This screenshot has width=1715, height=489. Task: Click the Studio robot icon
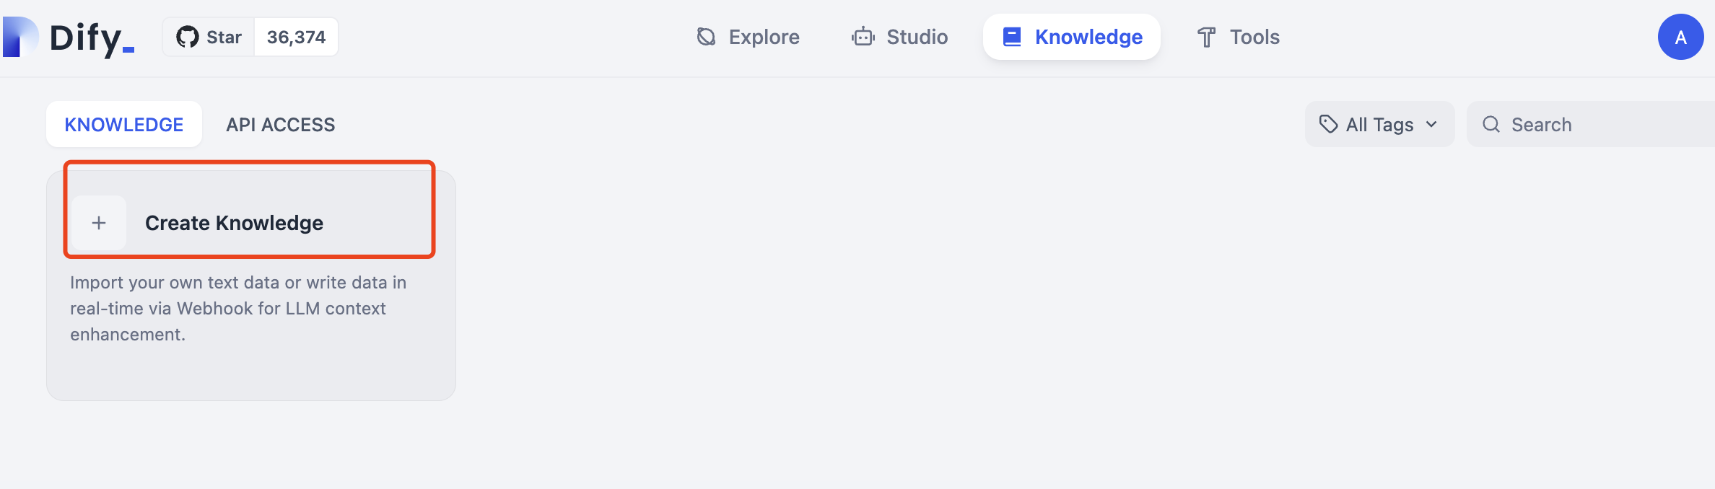click(x=863, y=37)
